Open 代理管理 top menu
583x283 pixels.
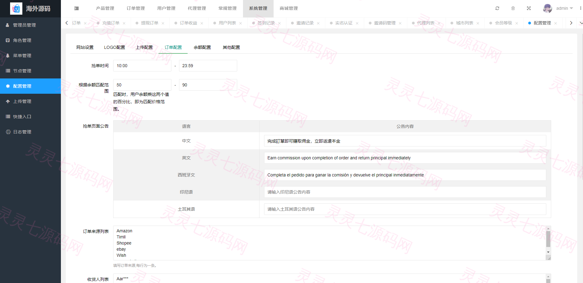click(197, 8)
